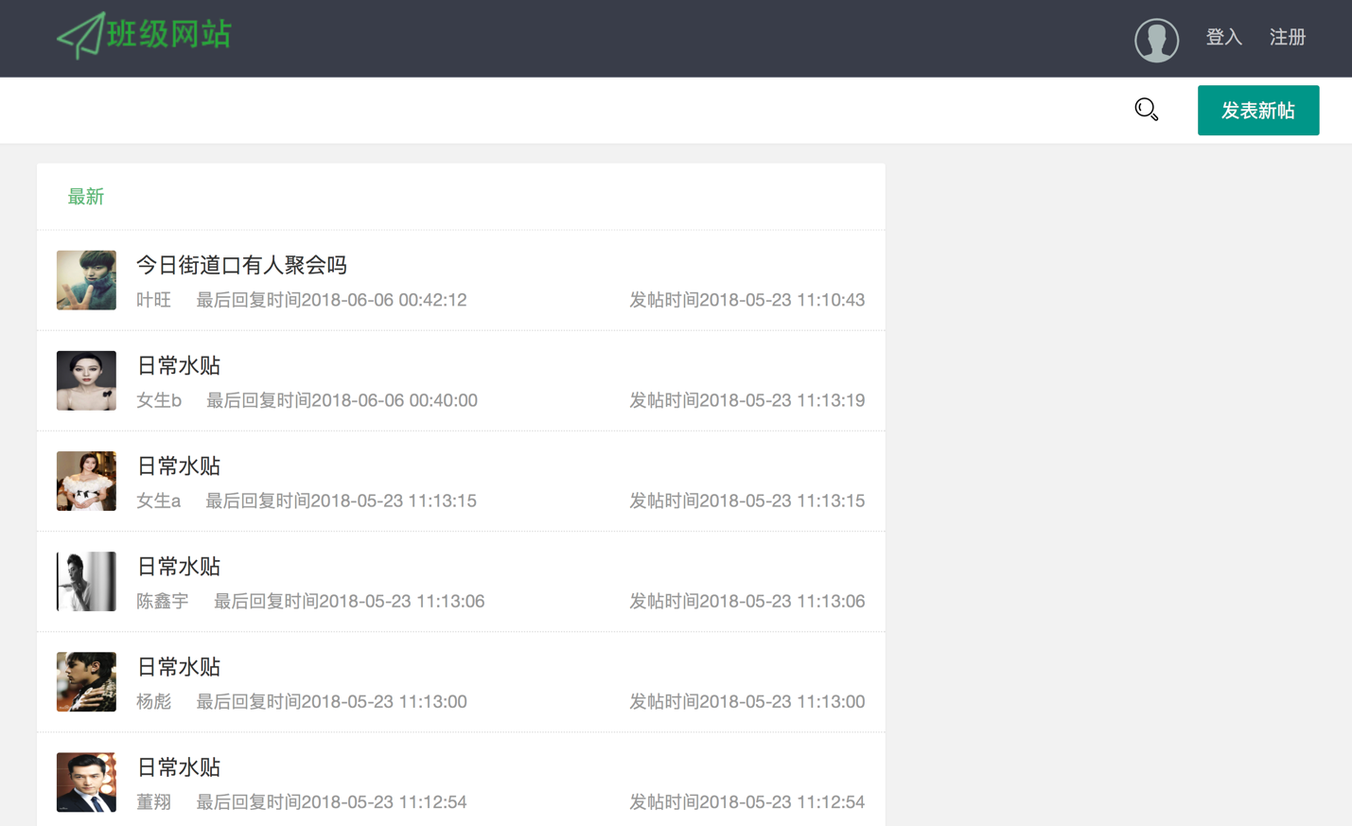Click 董翔's avatar thumbnail

[x=86, y=782]
